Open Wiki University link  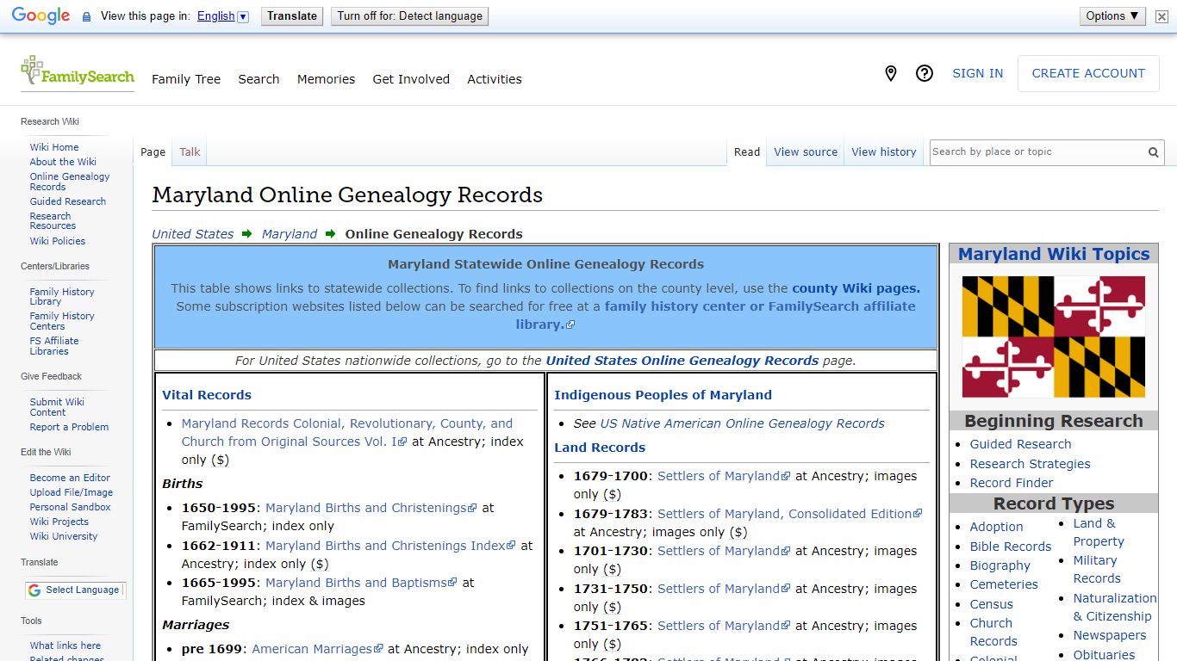64,536
